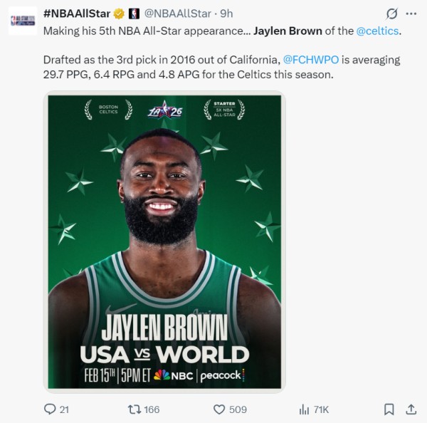Open the three-dot more options menu

click(411, 14)
